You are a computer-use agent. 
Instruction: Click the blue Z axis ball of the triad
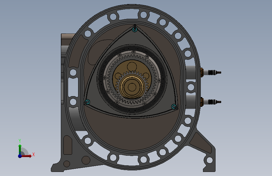(x=20, y=156)
